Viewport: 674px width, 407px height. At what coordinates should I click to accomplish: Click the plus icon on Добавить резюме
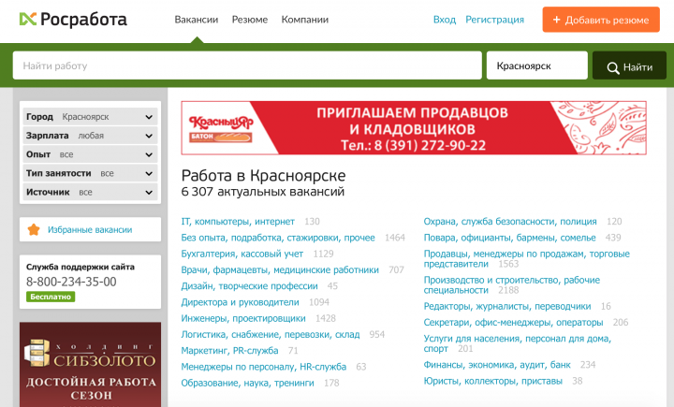point(556,20)
